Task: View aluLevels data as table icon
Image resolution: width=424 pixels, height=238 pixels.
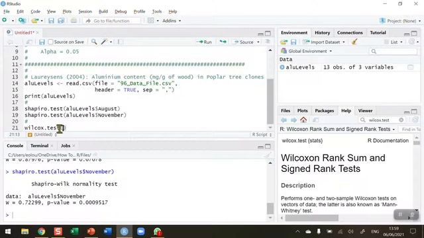Action: (x=411, y=67)
